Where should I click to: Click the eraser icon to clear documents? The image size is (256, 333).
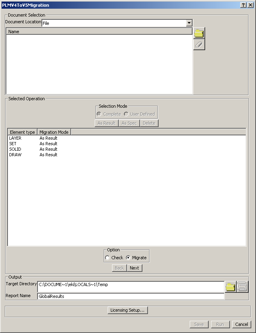(199, 45)
